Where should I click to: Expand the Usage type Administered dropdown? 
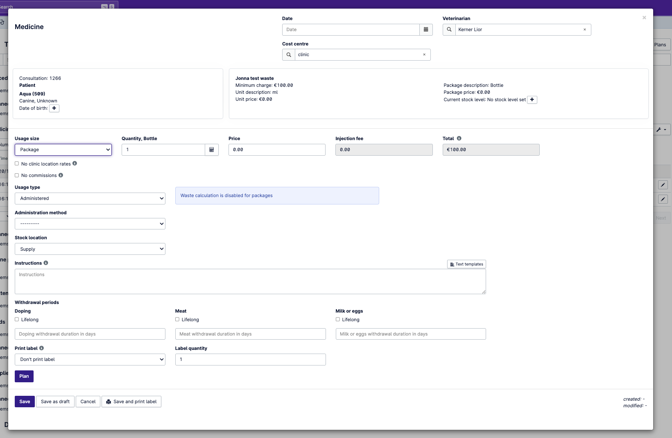90,198
